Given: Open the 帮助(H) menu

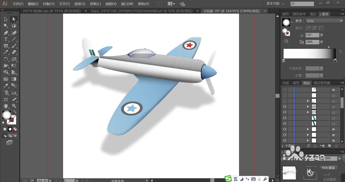Looking at the screenshot, I should pos(143,4).
